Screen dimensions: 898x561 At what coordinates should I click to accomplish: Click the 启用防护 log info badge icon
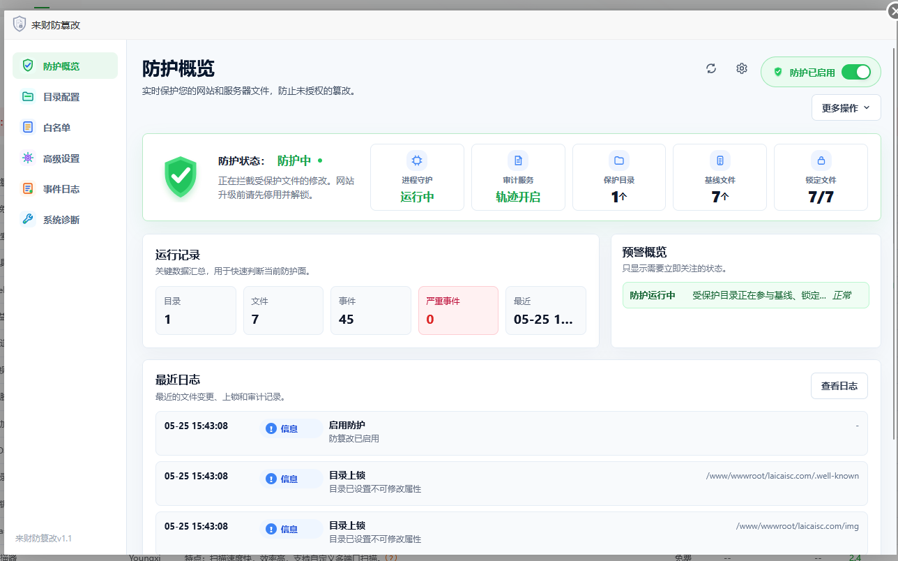pos(271,428)
